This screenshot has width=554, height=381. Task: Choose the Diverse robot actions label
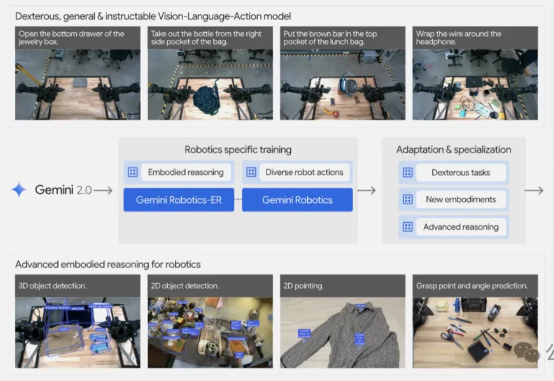(x=304, y=172)
